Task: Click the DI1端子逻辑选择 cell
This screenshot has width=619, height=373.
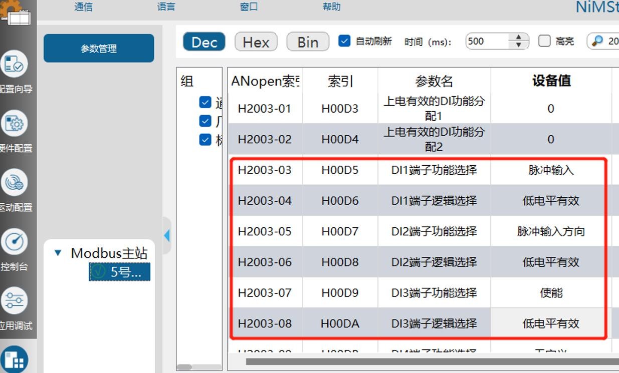Action: (434, 201)
